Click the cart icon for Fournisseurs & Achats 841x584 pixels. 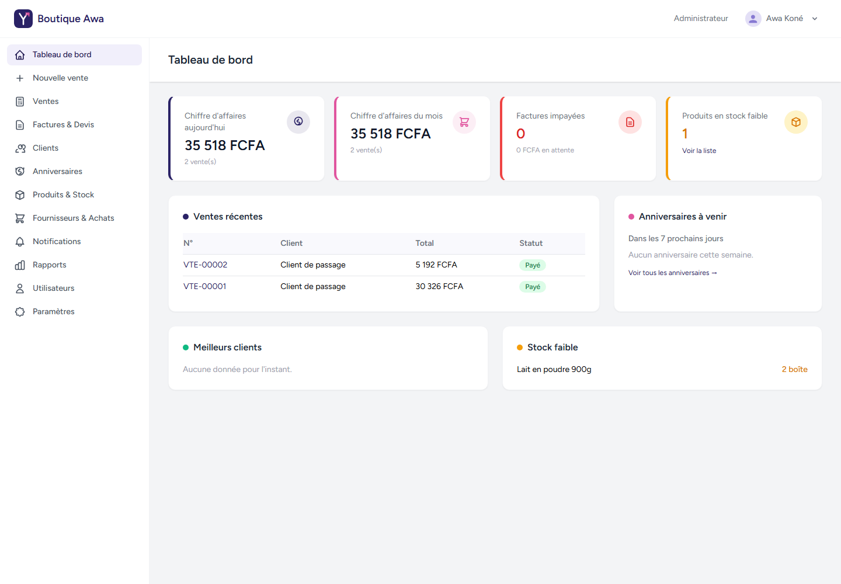click(x=20, y=218)
